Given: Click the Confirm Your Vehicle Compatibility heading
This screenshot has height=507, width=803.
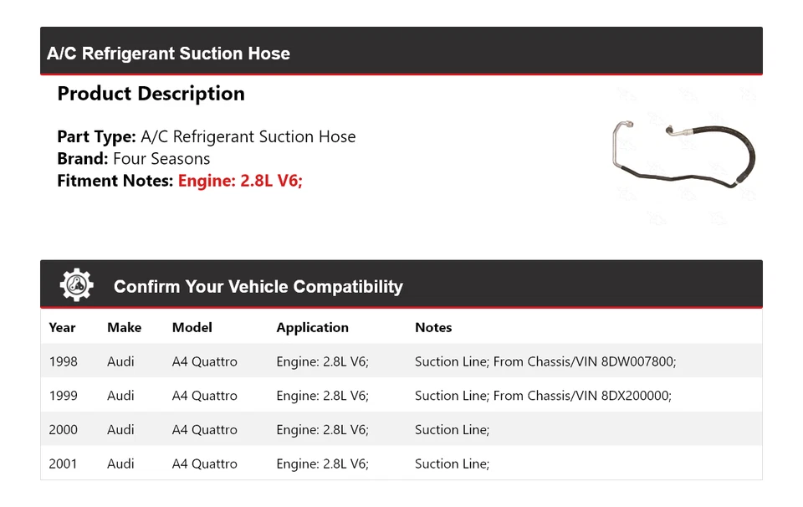Looking at the screenshot, I should click(x=258, y=287).
